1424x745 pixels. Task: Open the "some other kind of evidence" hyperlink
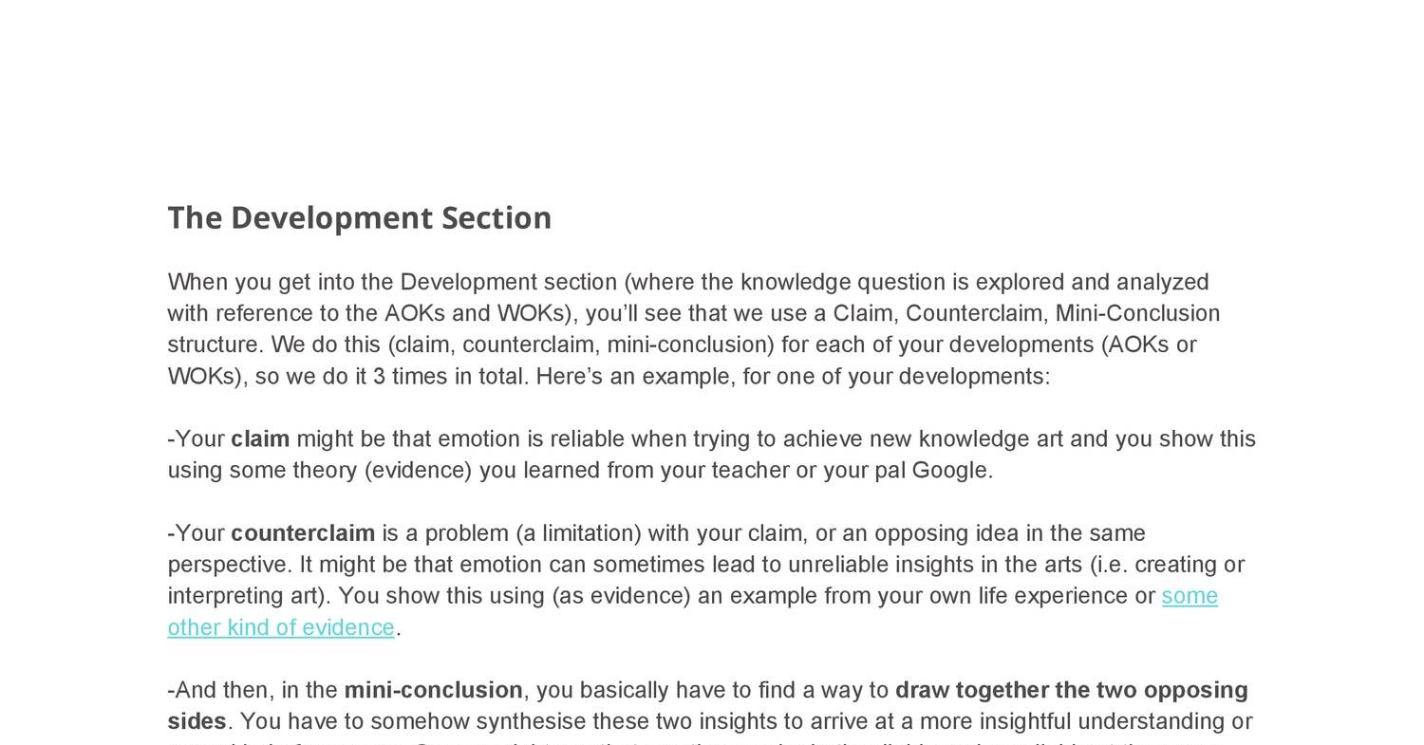coord(281,627)
